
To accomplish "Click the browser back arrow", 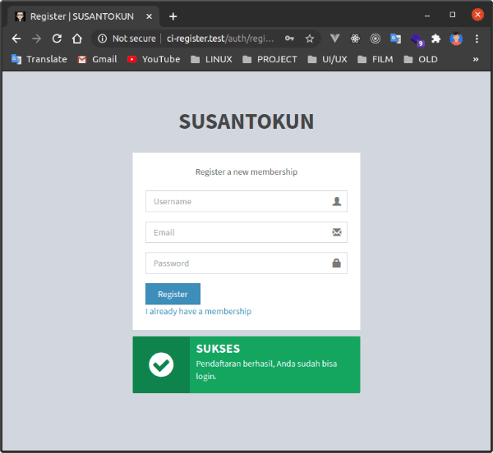I will coord(16,39).
